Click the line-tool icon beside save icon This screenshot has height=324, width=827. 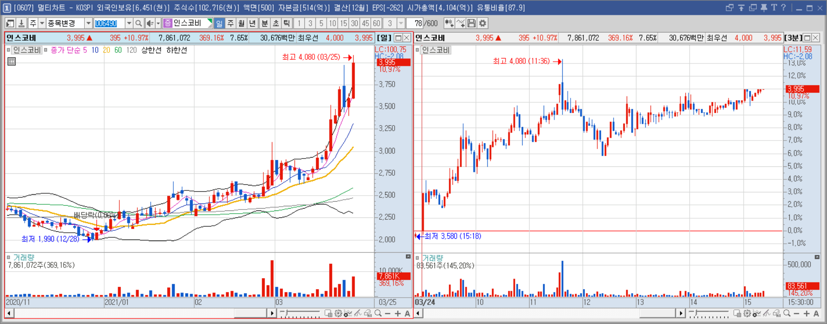(460, 23)
